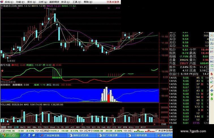Open the ETF icon in right sidebar

click(x=211, y=52)
